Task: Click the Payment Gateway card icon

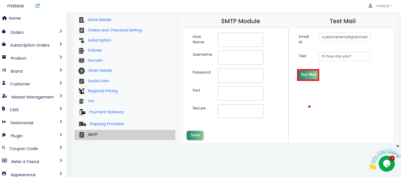Action: coord(82,112)
